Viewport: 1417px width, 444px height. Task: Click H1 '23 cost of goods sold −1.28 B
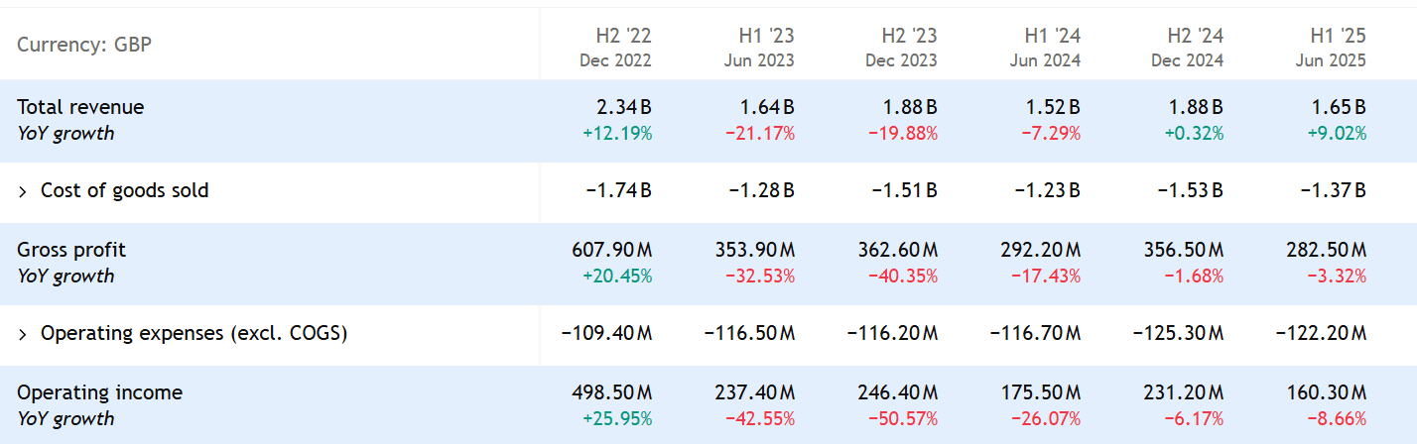tap(761, 191)
